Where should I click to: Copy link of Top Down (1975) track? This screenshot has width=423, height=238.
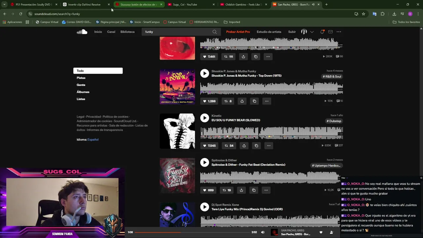click(254, 101)
